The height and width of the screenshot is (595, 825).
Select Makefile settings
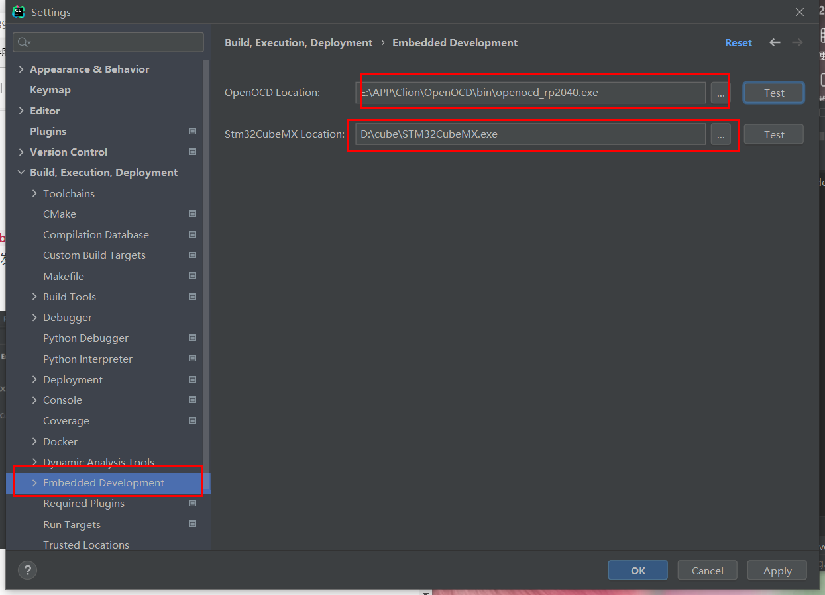[64, 276]
